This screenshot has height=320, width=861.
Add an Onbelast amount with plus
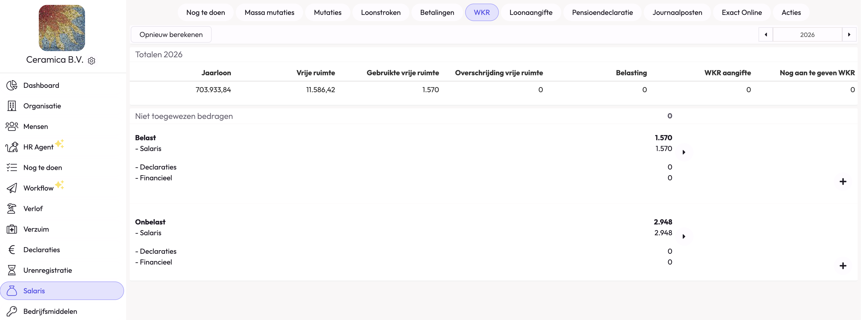click(x=843, y=266)
